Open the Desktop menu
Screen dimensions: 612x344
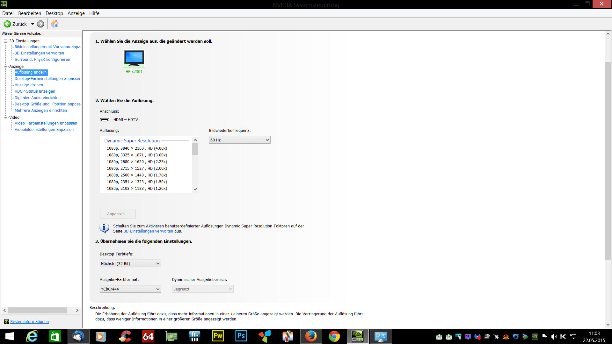coord(54,13)
